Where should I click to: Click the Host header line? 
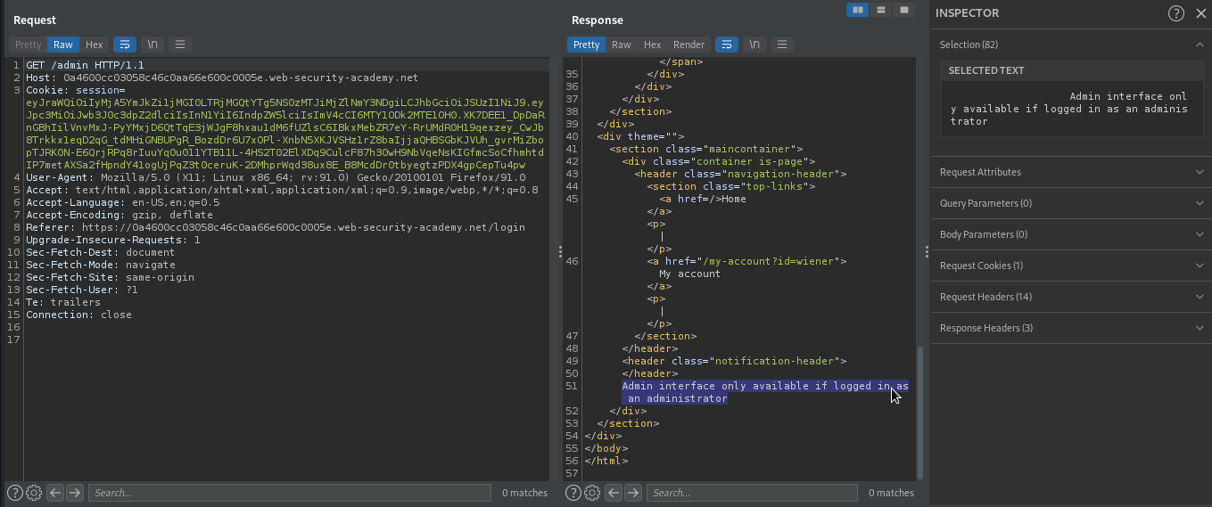click(222, 78)
